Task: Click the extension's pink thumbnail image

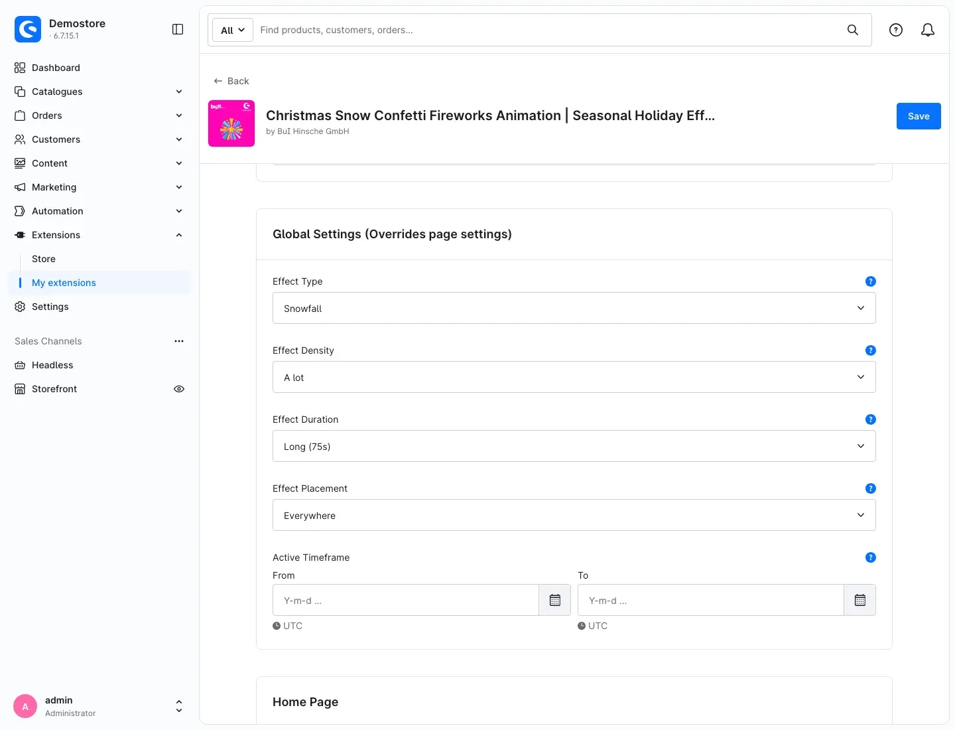Action: [x=231, y=123]
